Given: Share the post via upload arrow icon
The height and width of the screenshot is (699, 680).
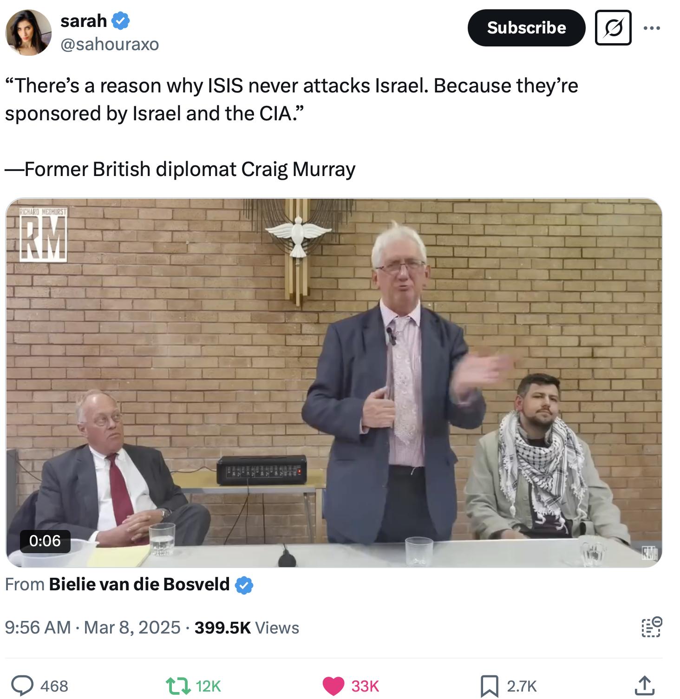Looking at the screenshot, I should pos(645,685).
